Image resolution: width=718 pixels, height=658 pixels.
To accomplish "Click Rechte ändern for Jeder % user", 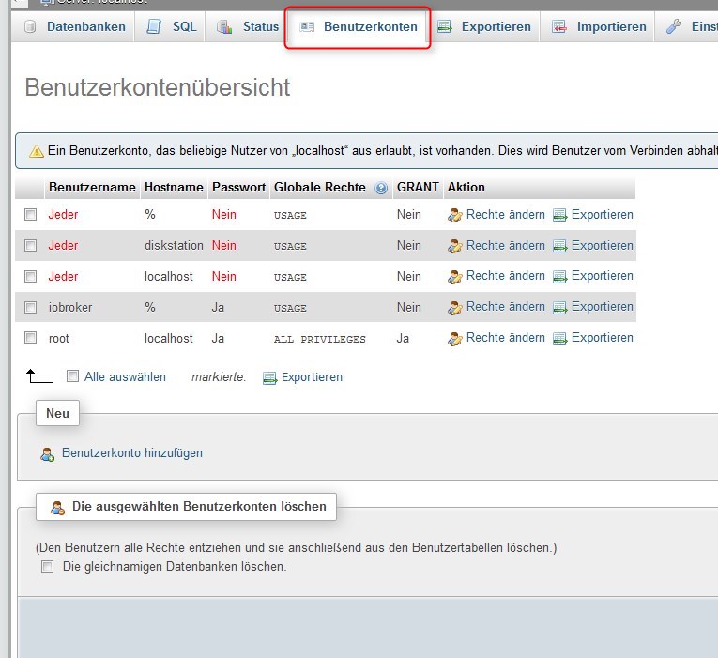I will pos(506,214).
